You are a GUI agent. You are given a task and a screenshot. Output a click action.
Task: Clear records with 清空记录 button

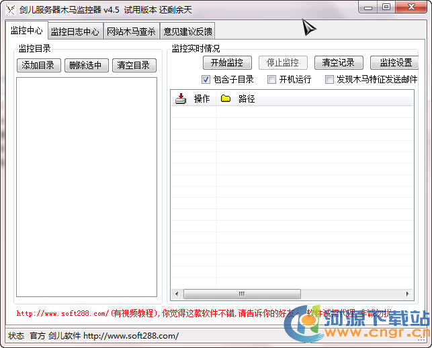pyautogui.click(x=339, y=62)
